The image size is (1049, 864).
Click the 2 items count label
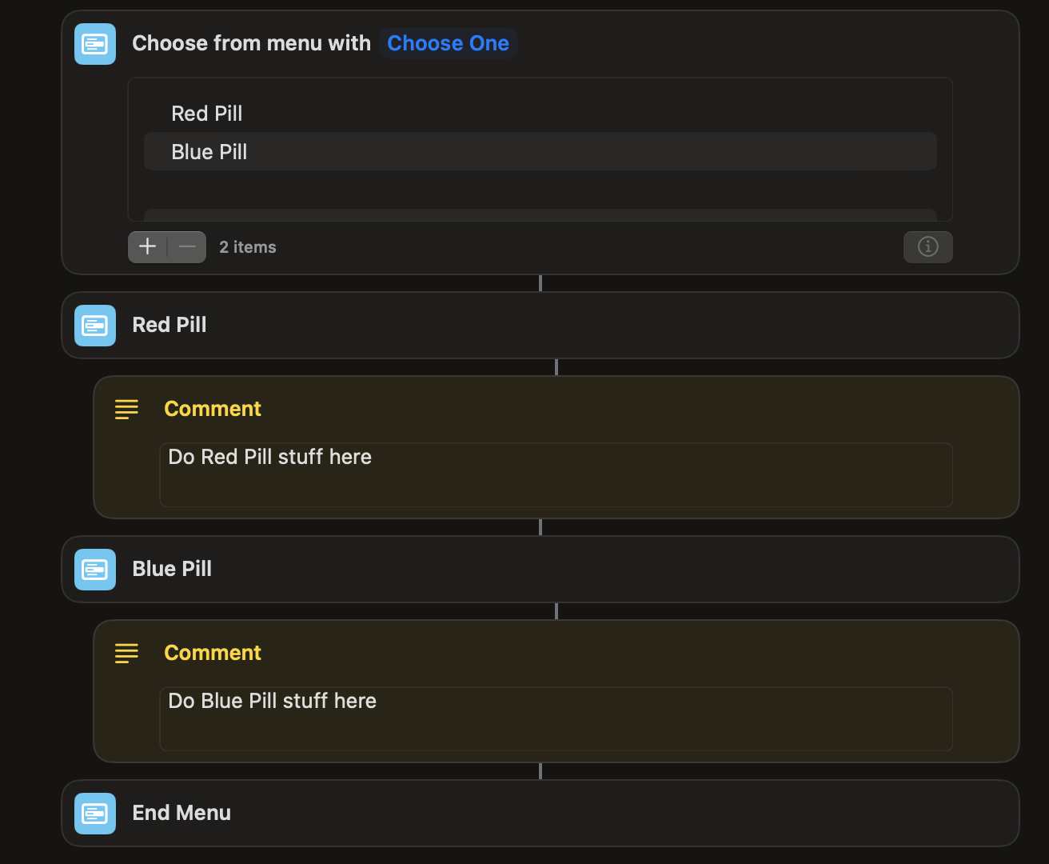[248, 248]
